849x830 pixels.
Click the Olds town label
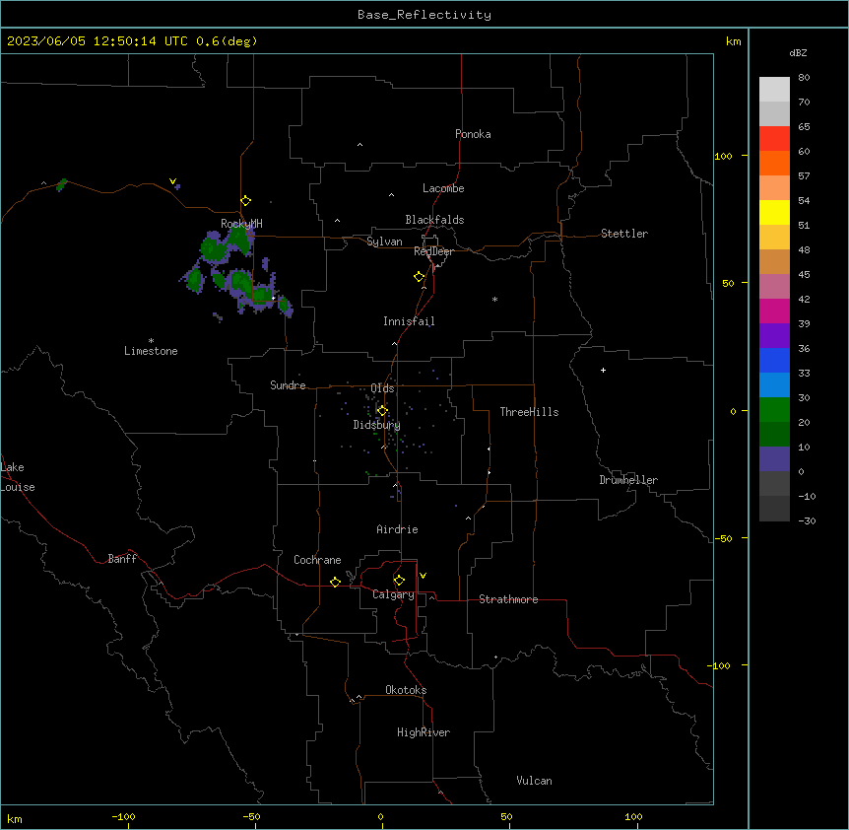pyautogui.click(x=382, y=388)
